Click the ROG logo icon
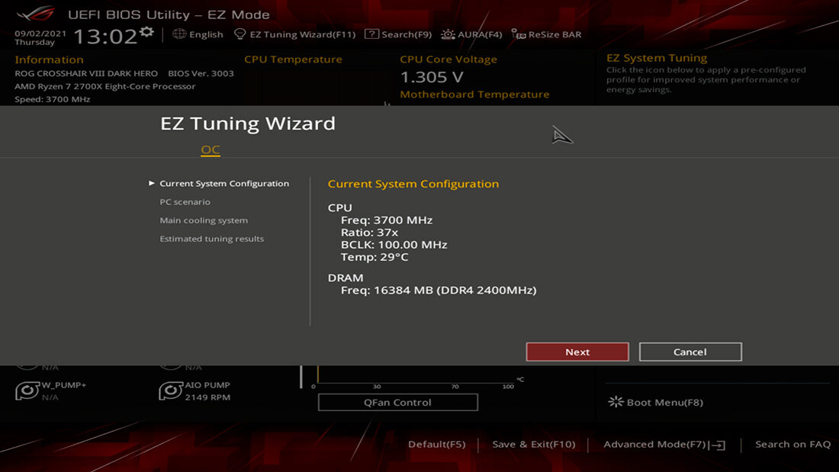 point(36,14)
